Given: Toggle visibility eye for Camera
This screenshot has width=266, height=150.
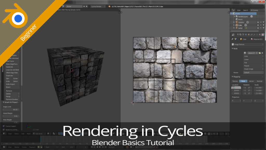Looking at the screenshot, I should [x=258, y=22].
